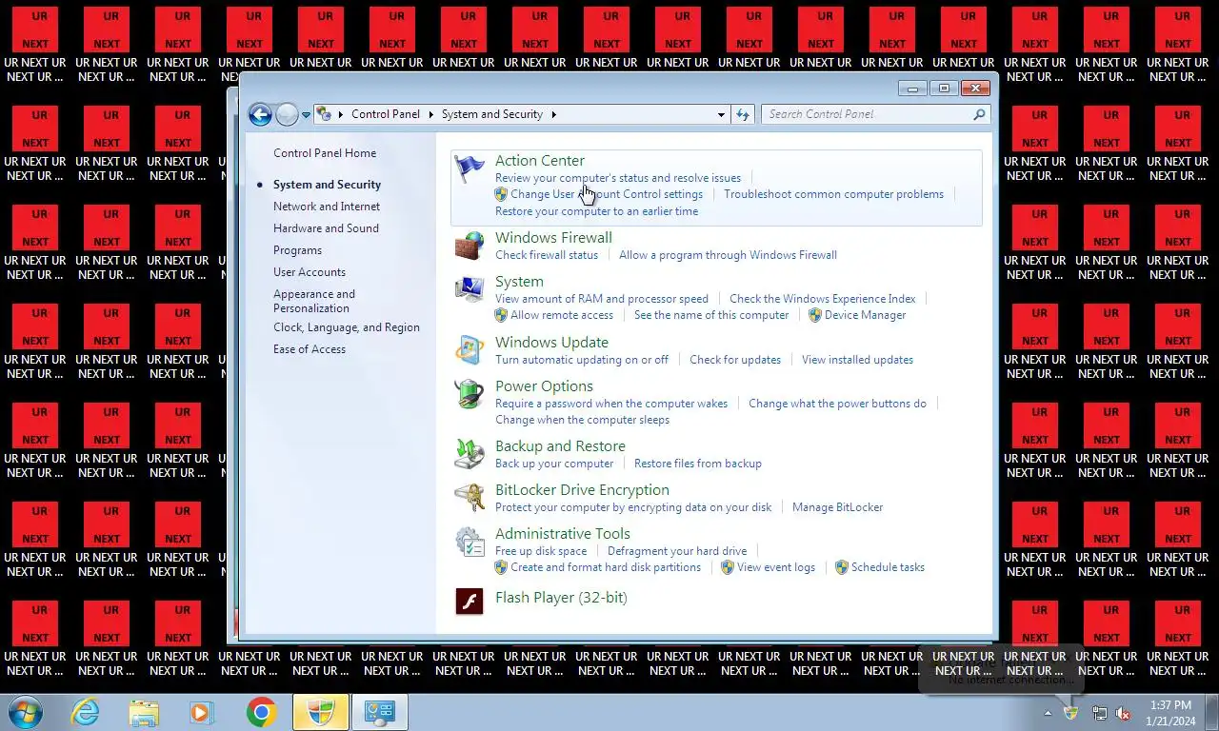The height and width of the screenshot is (731, 1219).
Task: Click Allow remote access
Action: (x=562, y=315)
